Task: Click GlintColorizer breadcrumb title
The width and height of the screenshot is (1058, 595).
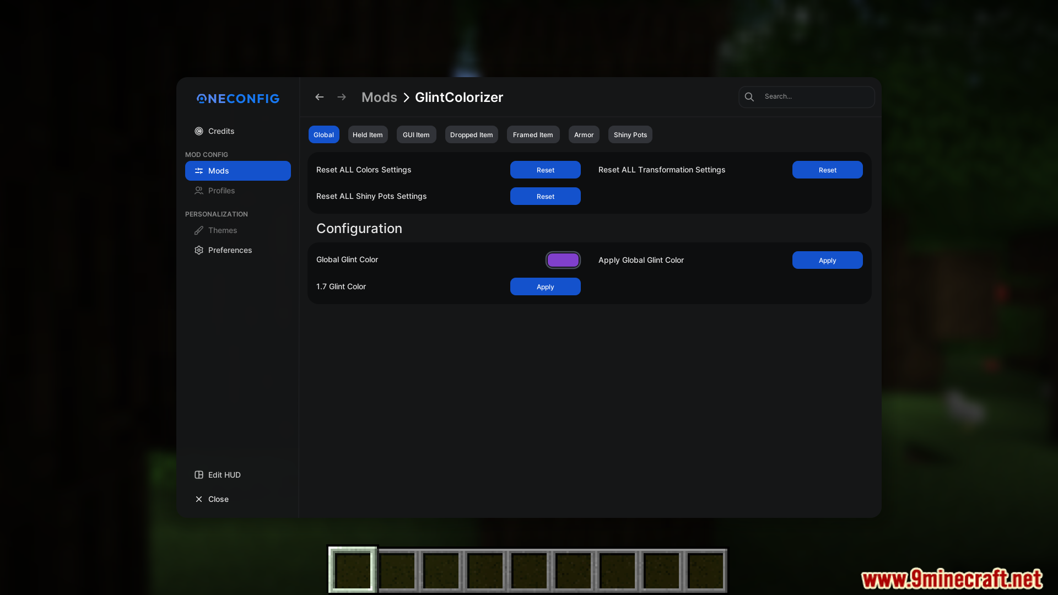Action: [x=459, y=97]
